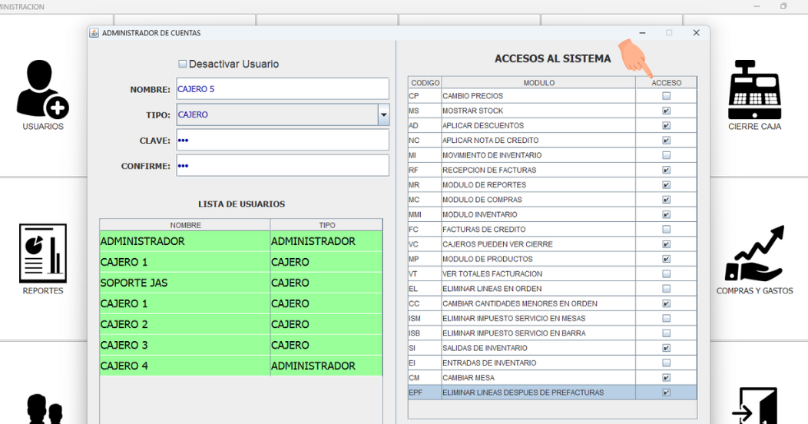The width and height of the screenshot is (808, 424).
Task: Click the Clave password field
Action: point(282,141)
